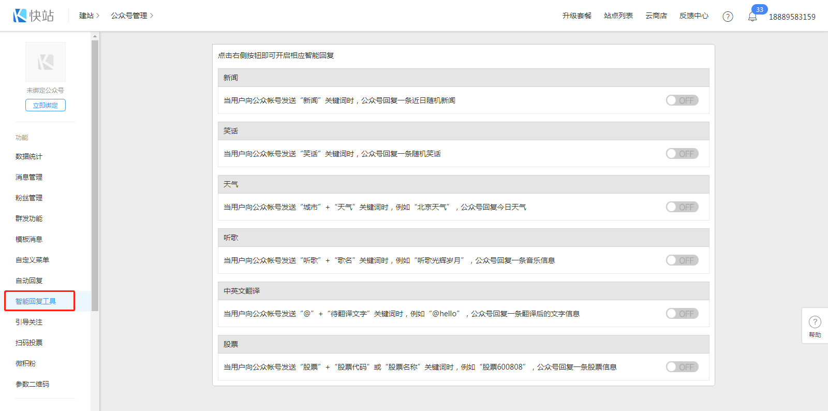Open the 升级套餐 link
Image resolution: width=828 pixels, height=411 pixels.
coord(576,16)
